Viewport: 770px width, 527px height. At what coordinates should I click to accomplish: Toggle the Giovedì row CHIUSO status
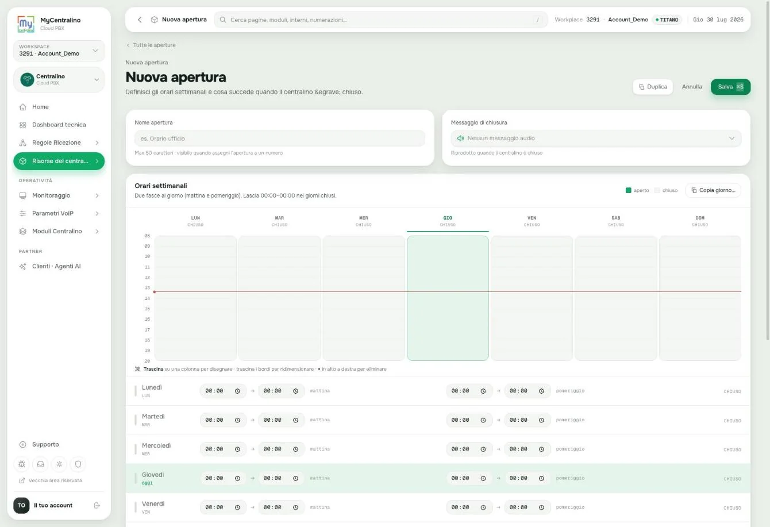click(x=732, y=479)
